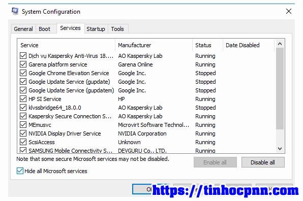The height and width of the screenshot is (201, 303).
Task: Click the Stopped status of Chrome Elevation Service
Action: click(x=205, y=73)
